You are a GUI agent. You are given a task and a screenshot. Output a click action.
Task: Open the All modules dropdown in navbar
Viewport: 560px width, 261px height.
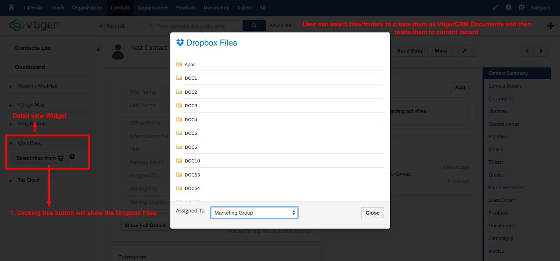point(264,7)
